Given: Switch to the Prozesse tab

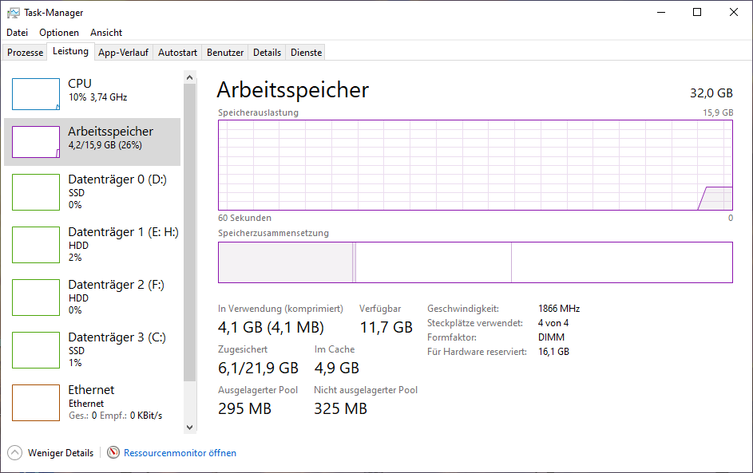Looking at the screenshot, I should [24, 52].
